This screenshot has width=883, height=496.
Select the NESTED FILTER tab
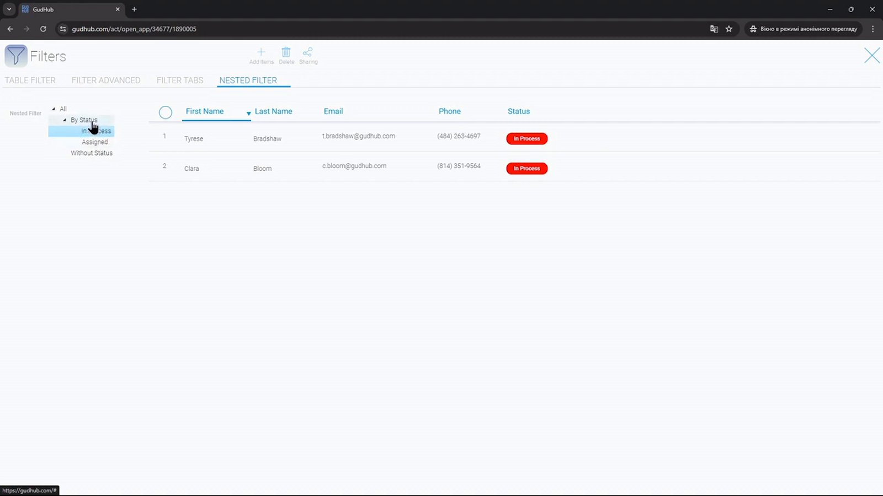[x=248, y=80]
